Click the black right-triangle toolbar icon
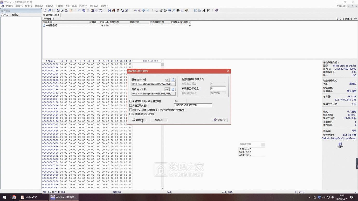358x201 pixels. tap(208, 10)
